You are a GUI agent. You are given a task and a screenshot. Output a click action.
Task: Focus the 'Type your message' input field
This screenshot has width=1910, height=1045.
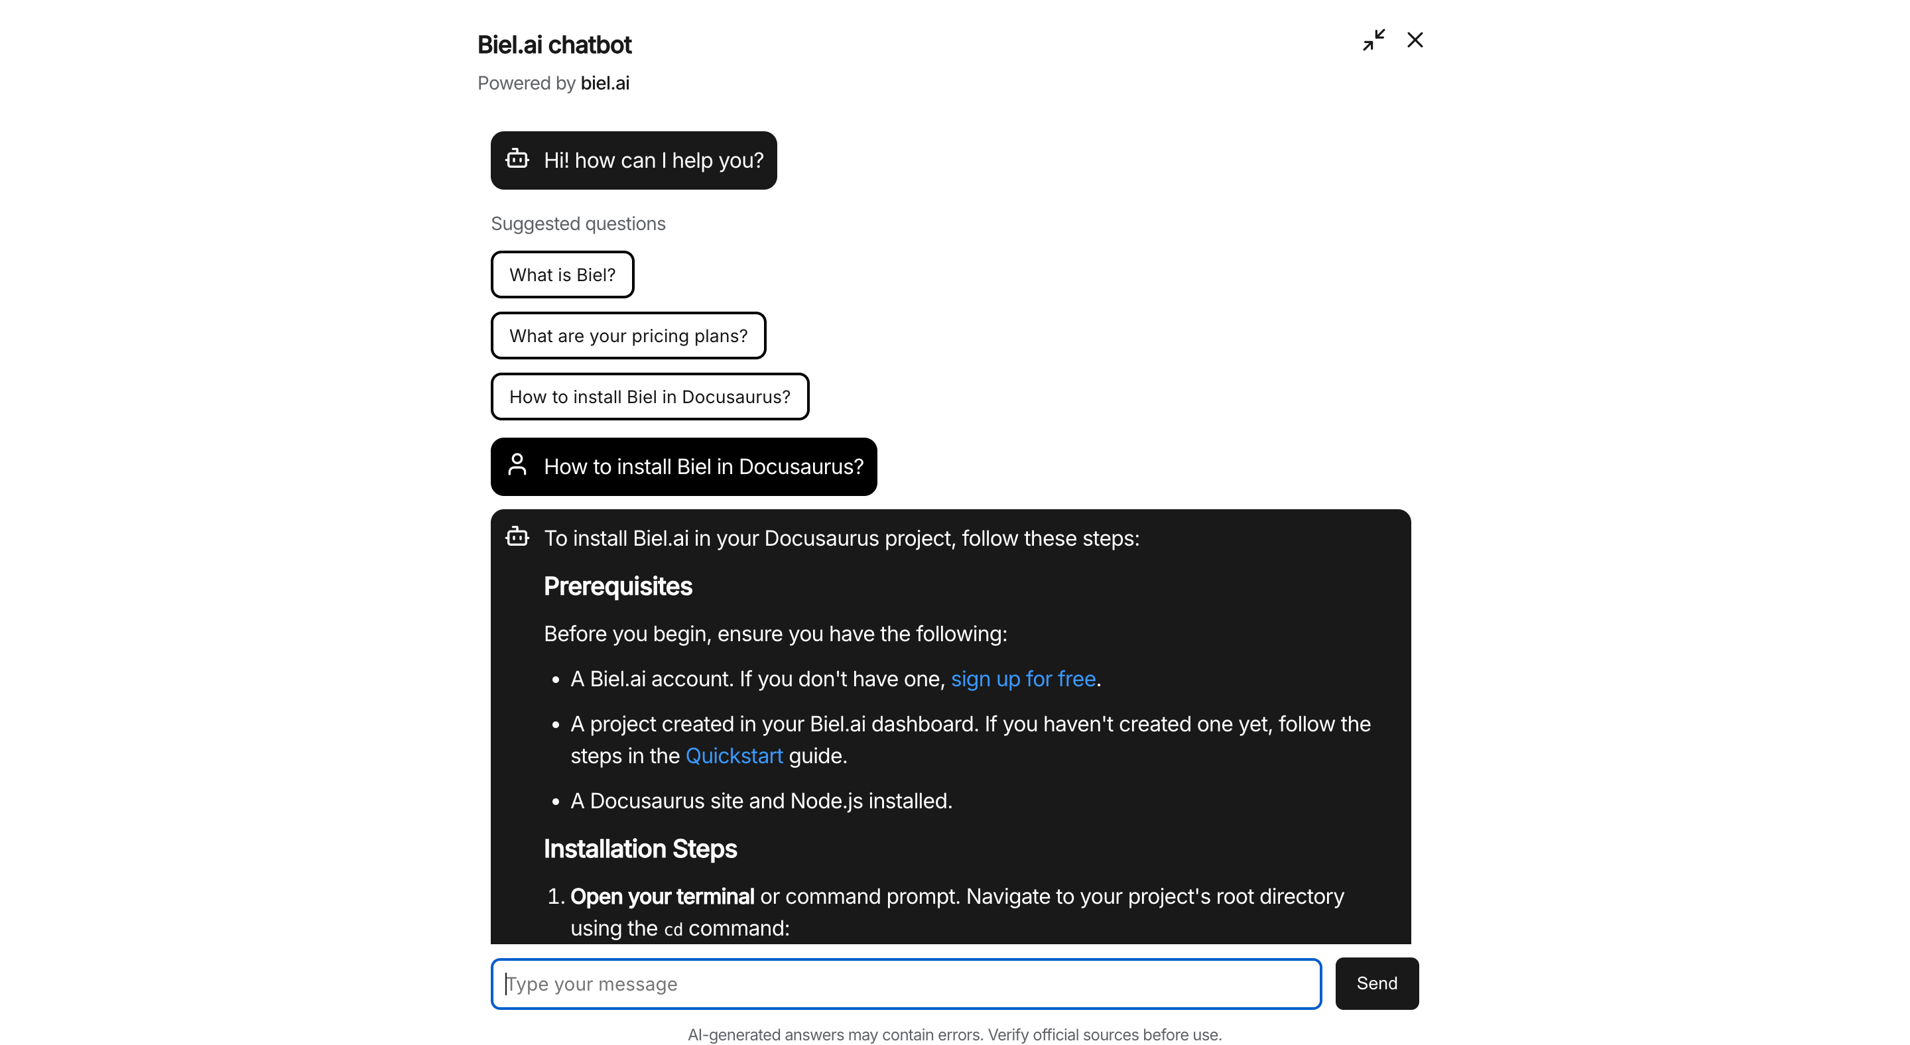click(x=905, y=983)
